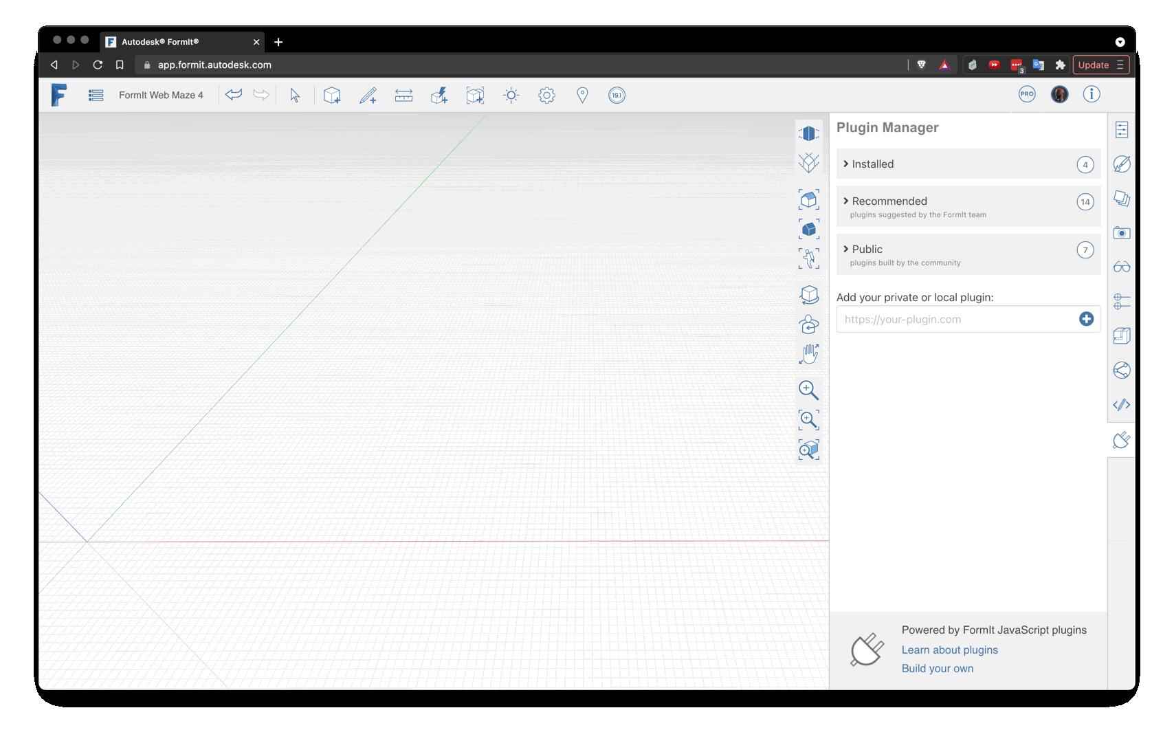Viewport: 1174px width, 741px height.
Task: Expand the Recommended plugins section
Action: coord(889,201)
